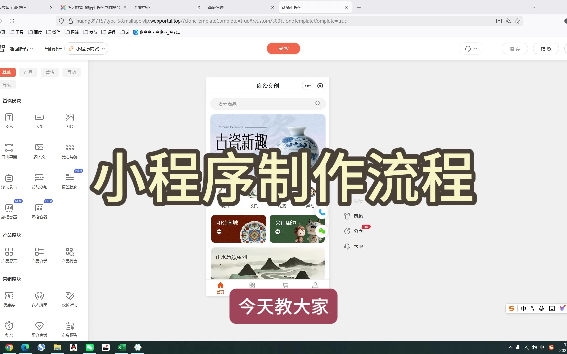Open the 小程序商城 design selector
The height and width of the screenshot is (354, 567).
pos(86,49)
